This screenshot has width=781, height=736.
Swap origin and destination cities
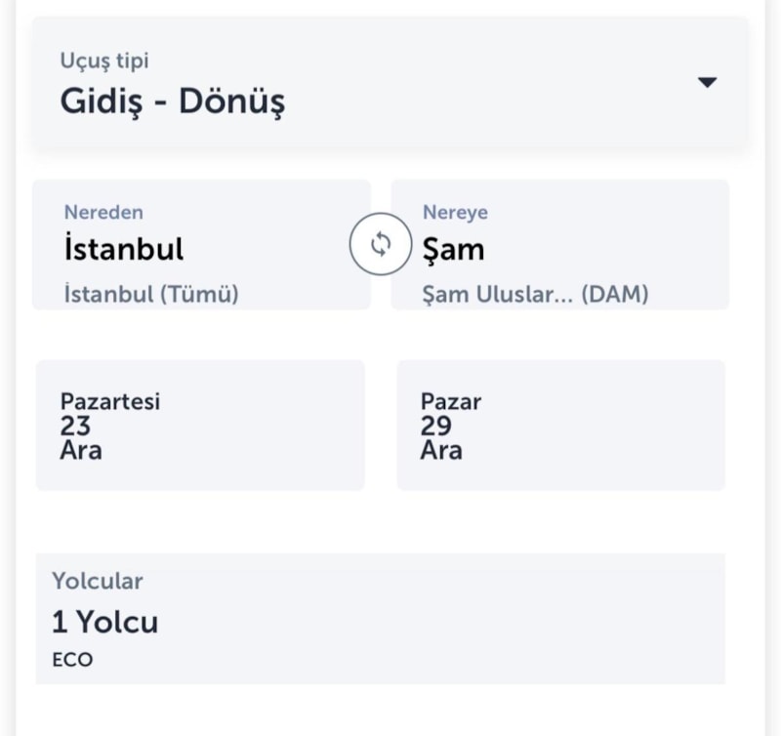381,244
